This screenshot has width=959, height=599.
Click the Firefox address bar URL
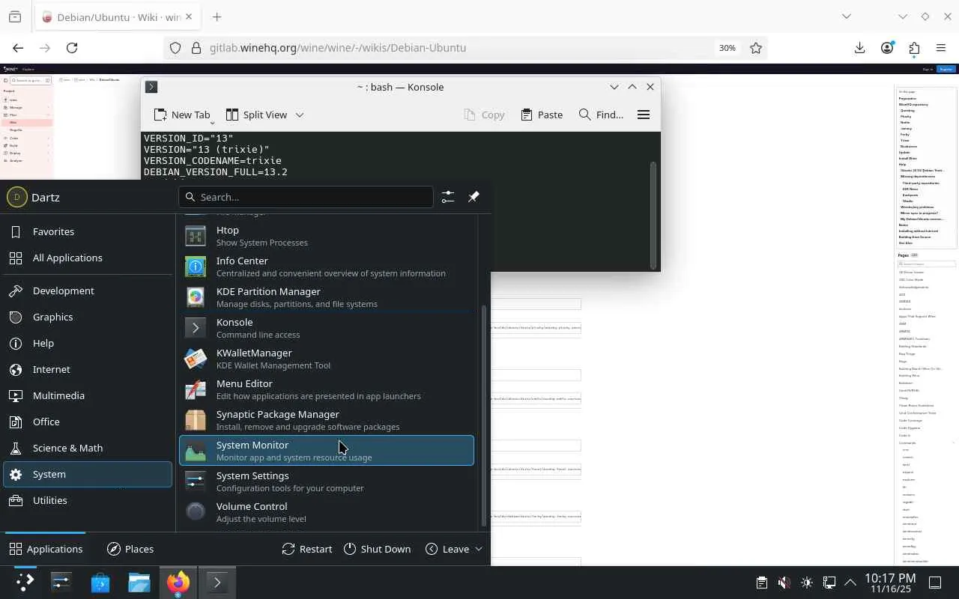(x=338, y=48)
